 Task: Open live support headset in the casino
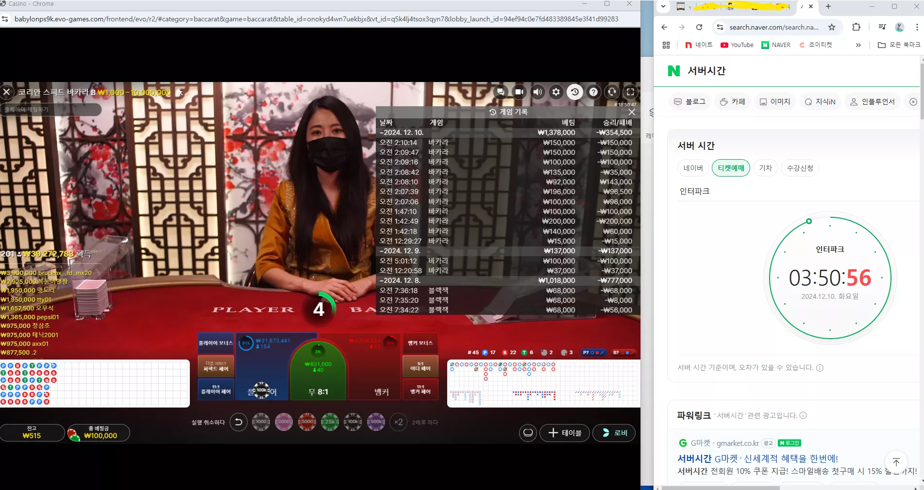pos(612,92)
